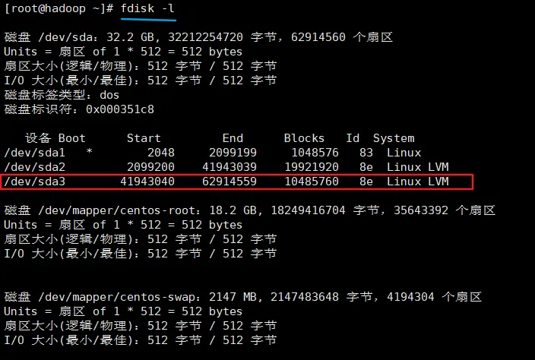535x360 pixels.
Task: Click the byte count "32212254720"
Action: 205,36
